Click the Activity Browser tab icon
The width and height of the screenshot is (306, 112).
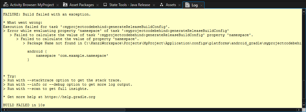coord(6,5)
